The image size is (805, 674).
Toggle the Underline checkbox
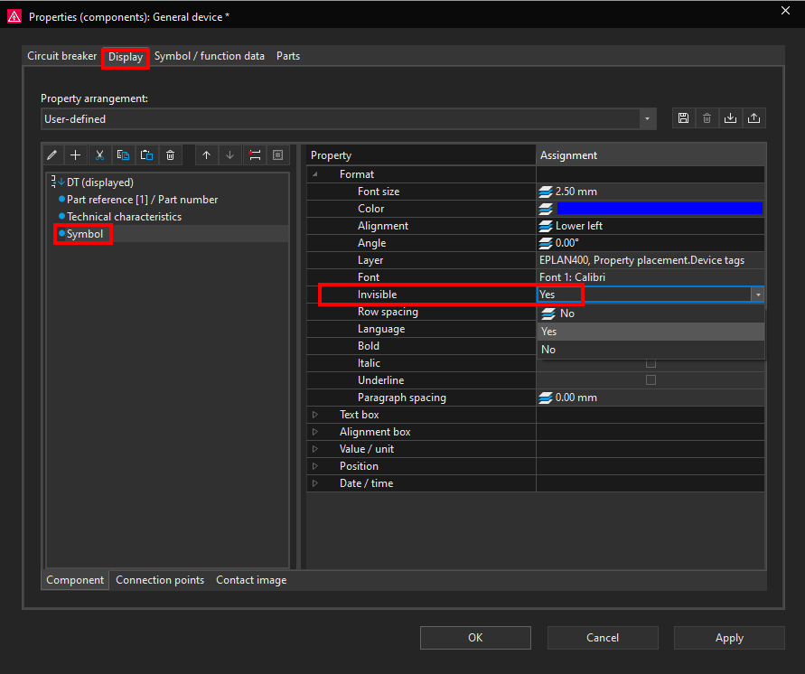click(x=651, y=380)
